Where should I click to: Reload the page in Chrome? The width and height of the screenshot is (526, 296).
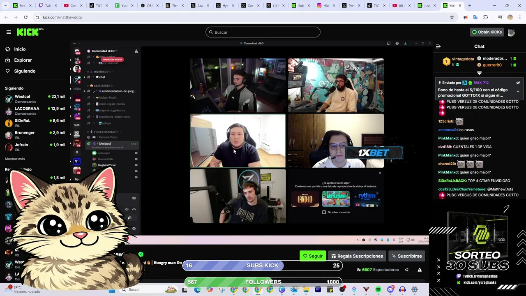[x=25, y=17]
